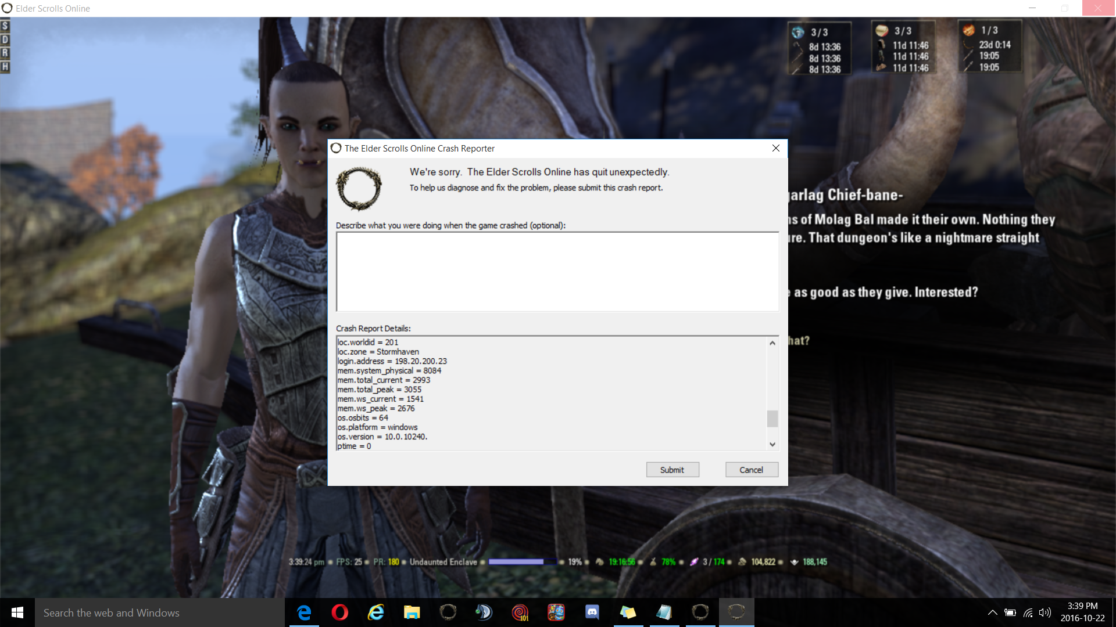This screenshot has height=627, width=1116.
Task: Open Microsoft Edge from the taskbar
Action: pyautogui.click(x=304, y=612)
